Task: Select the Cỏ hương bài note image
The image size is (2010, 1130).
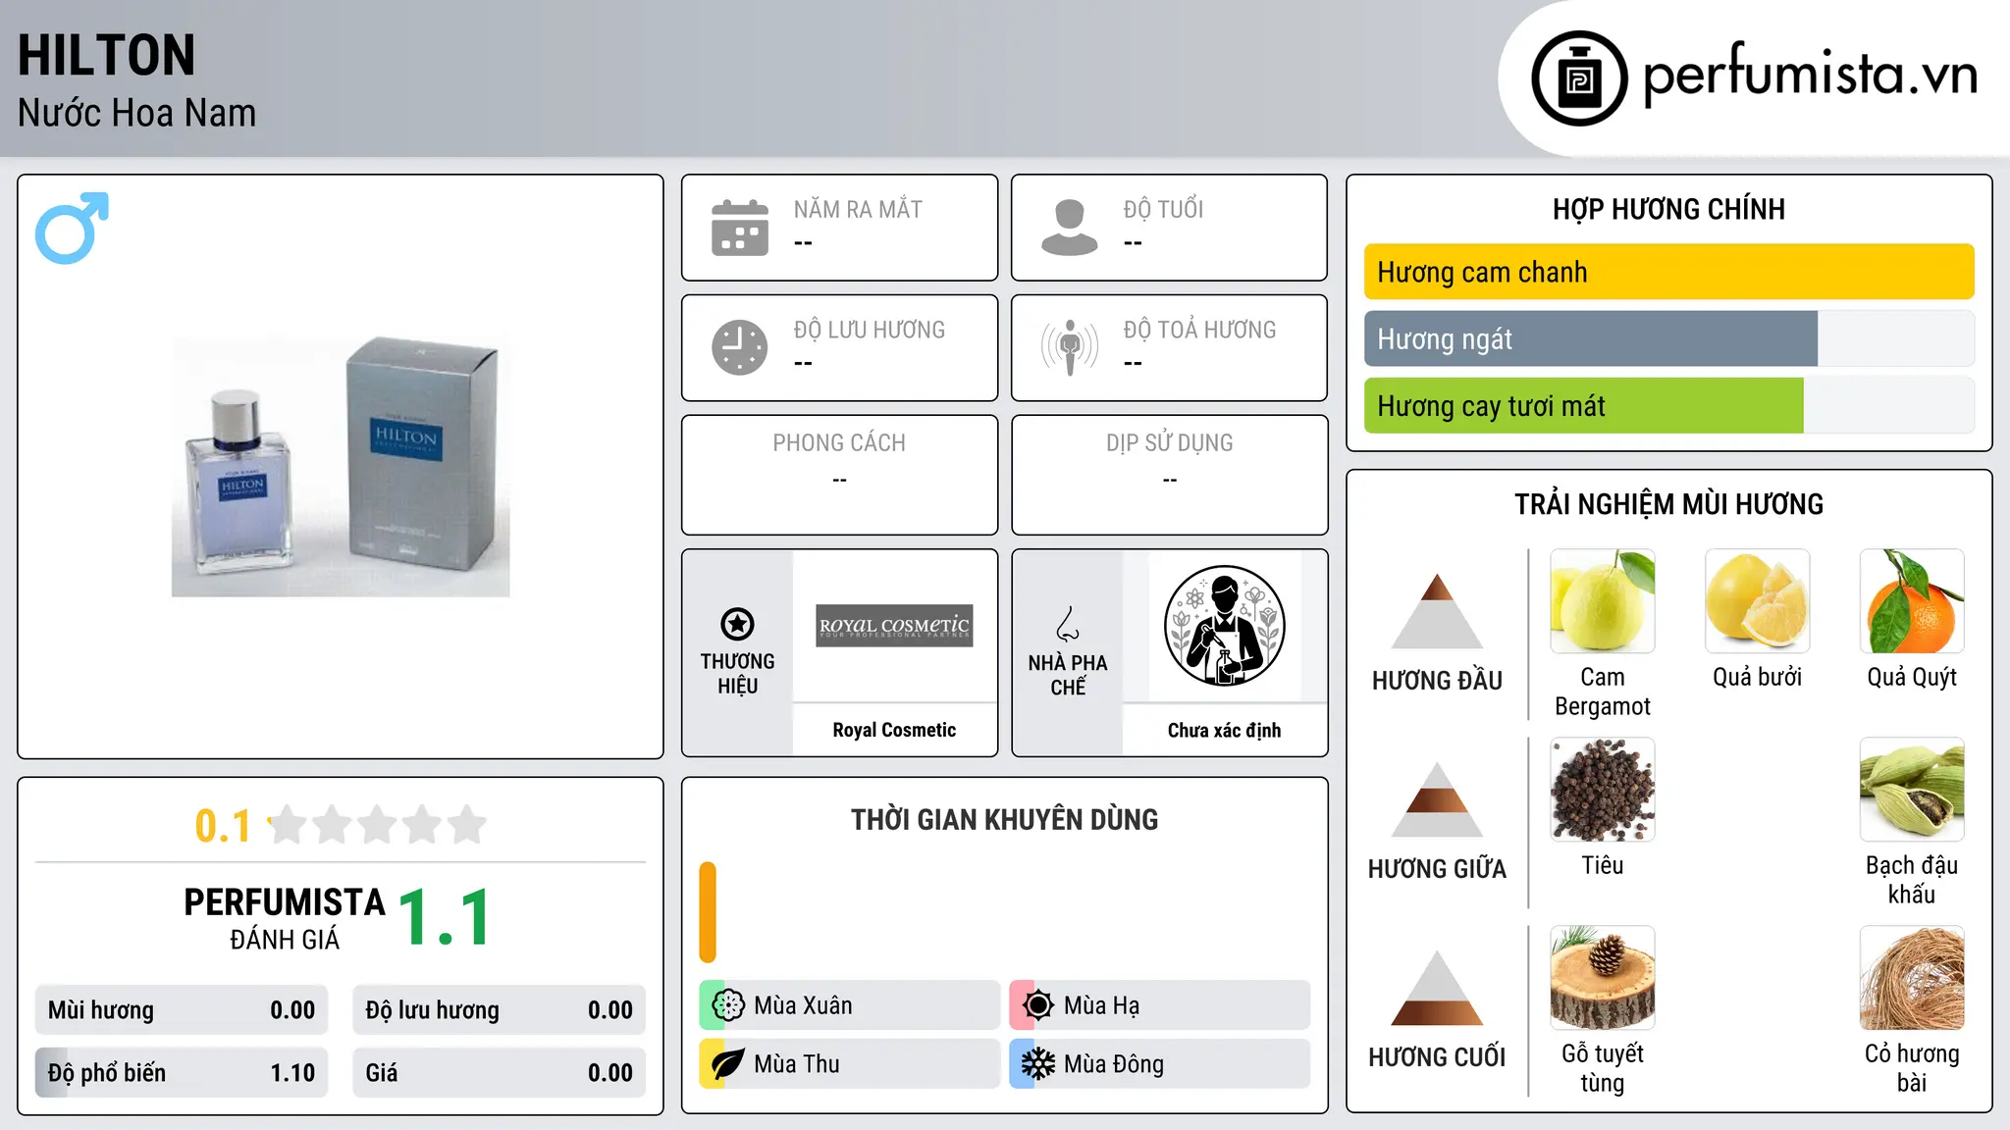Action: coord(1912,978)
